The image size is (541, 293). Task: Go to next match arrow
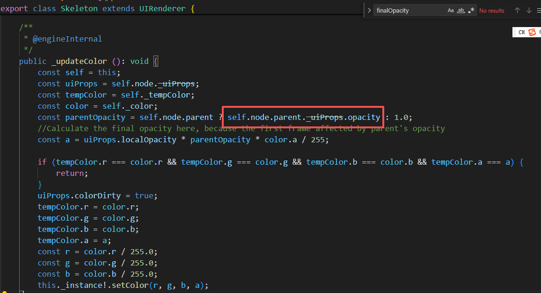(529, 10)
